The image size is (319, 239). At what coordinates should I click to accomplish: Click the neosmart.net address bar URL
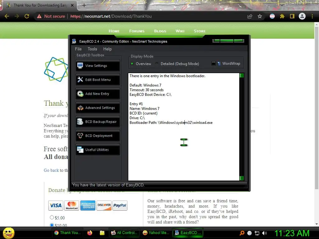[x=111, y=16]
